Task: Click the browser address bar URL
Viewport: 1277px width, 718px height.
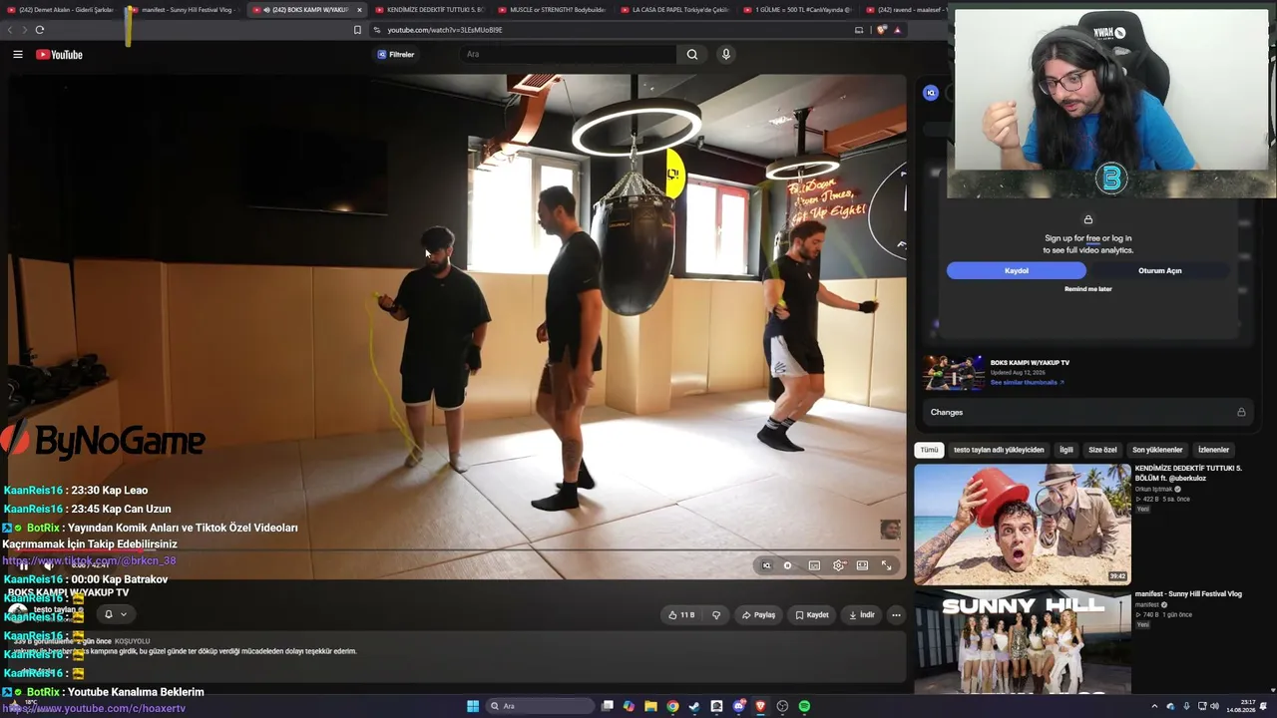Action: point(445,30)
